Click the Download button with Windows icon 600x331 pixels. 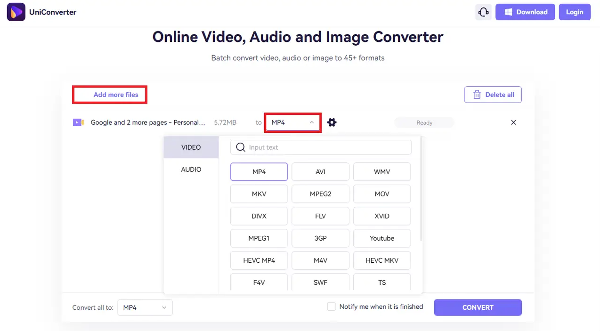526,12
